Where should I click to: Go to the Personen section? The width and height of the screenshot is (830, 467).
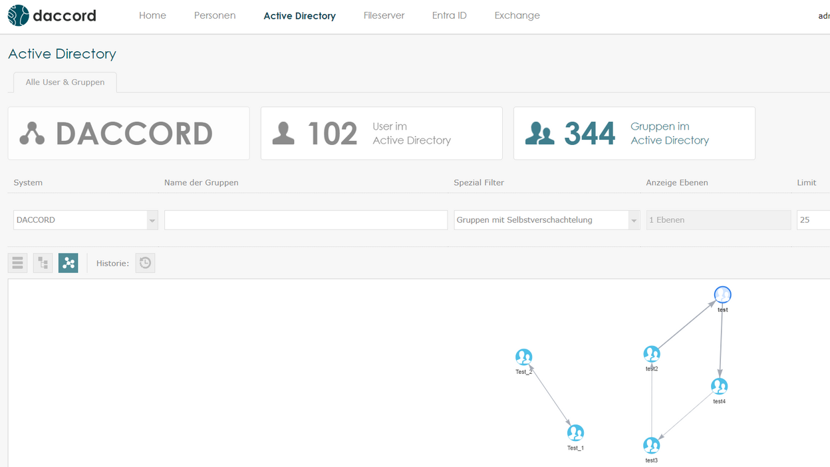[215, 15]
